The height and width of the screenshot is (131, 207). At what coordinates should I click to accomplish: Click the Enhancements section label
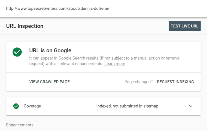tap(20, 125)
